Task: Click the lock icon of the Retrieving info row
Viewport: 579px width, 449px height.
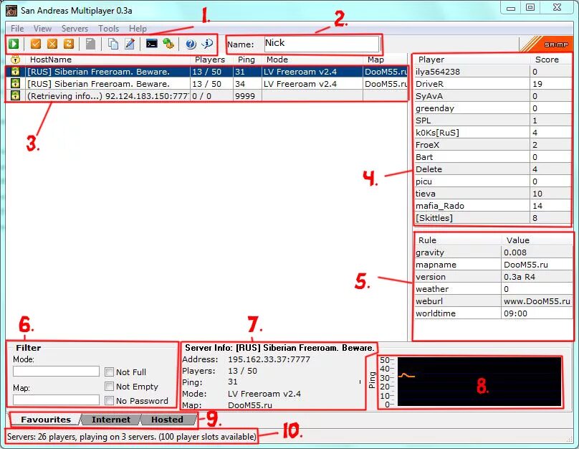Action: coord(15,95)
